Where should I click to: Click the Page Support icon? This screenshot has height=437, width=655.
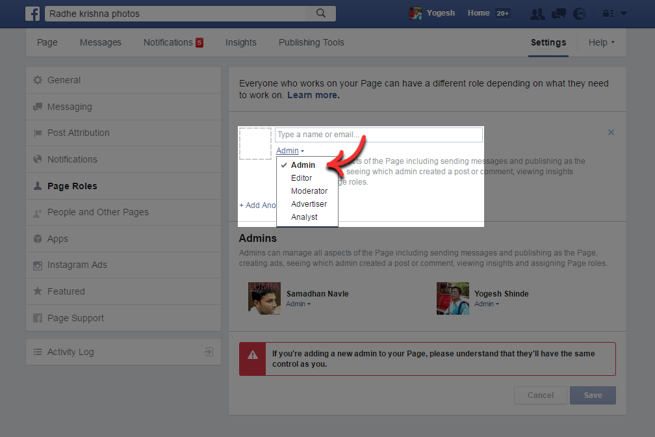pyautogui.click(x=38, y=318)
